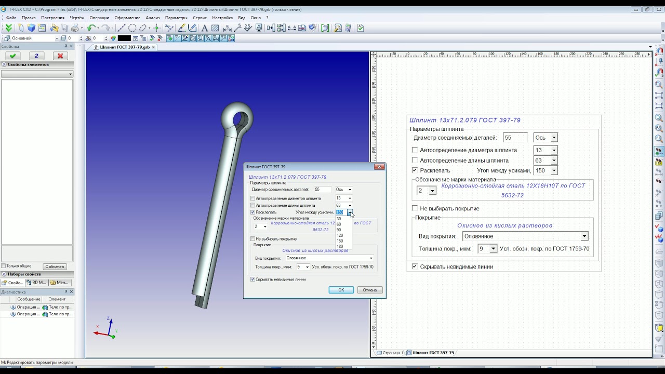
Task: Click the rightmost green checkmark document toolbar icon
Action: (x=361, y=28)
